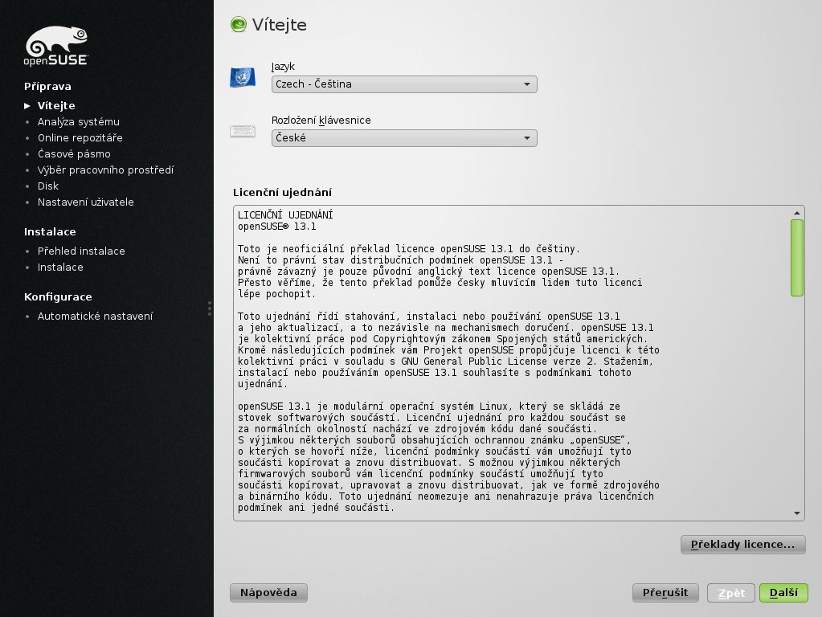The image size is (822, 617).
Task: Click the keyboard layout icon
Action: pos(243,131)
